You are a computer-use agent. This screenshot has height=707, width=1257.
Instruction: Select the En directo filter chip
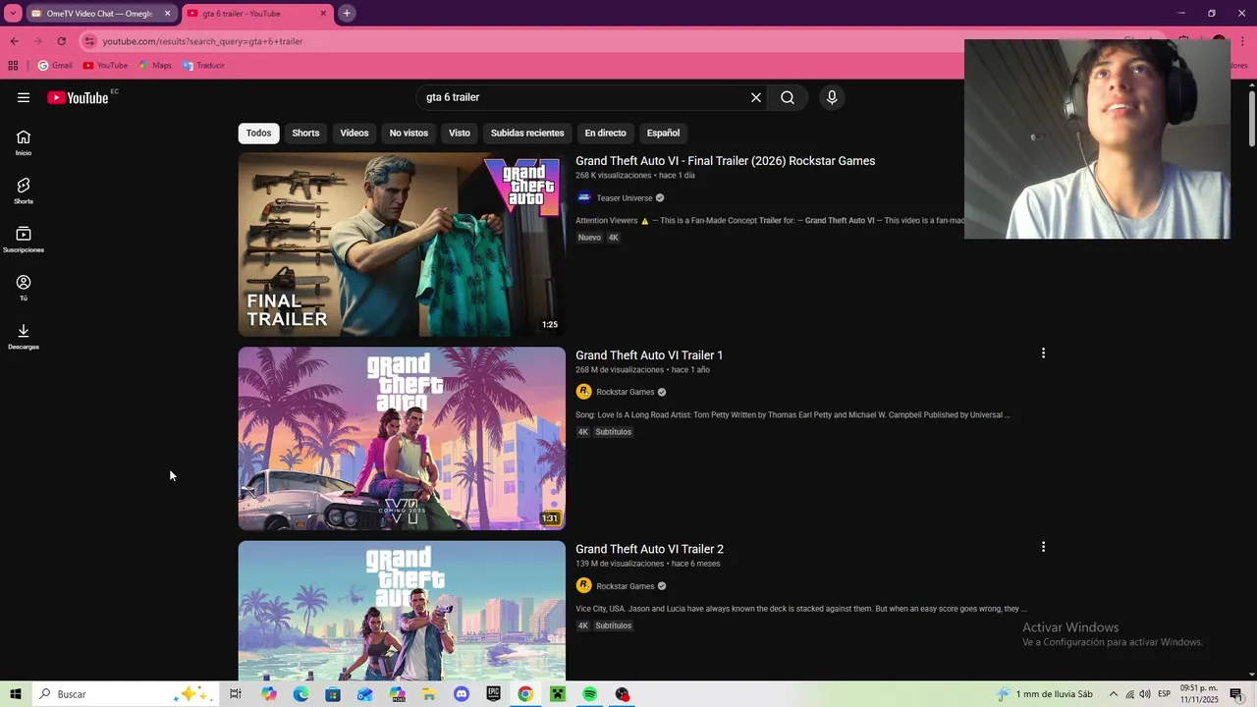[605, 133]
